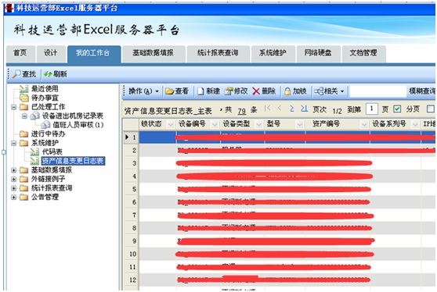Create a record with the 新建 icon
This screenshot has width=437, height=292.
(200, 91)
